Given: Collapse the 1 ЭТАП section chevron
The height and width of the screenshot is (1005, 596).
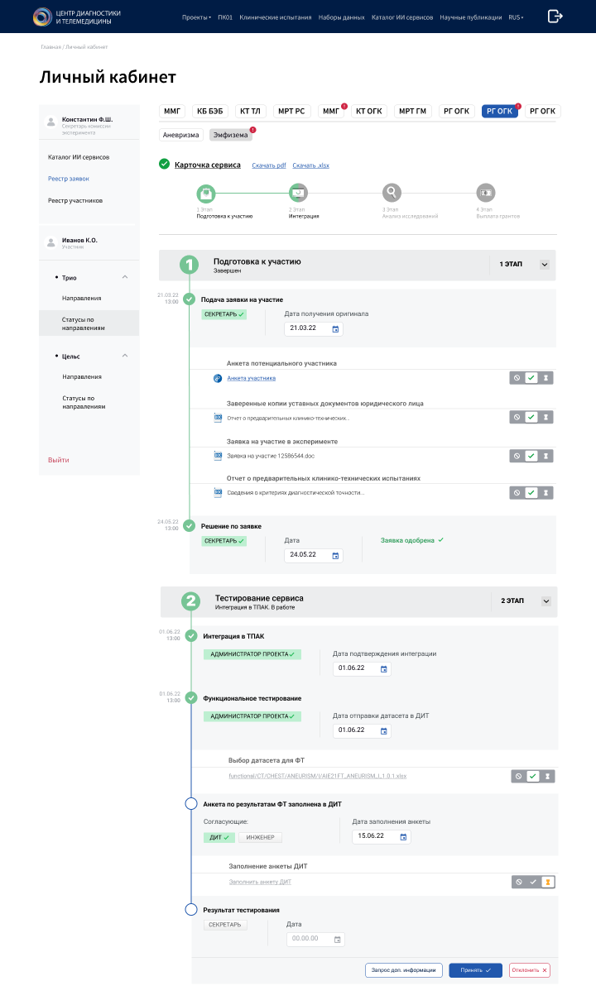Looking at the screenshot, I should [545, 265].
